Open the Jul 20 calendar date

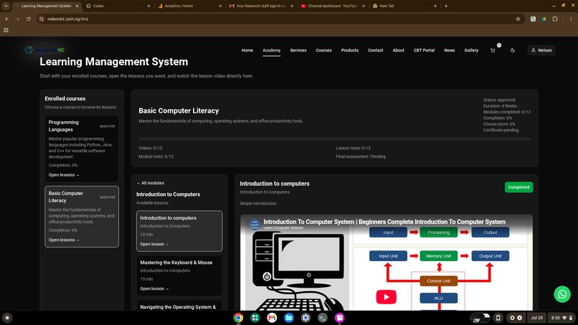pos(536,318)
